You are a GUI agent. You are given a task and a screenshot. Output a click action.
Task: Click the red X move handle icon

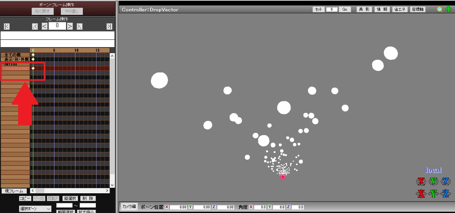pyautogui.click(x=420, y=194)
